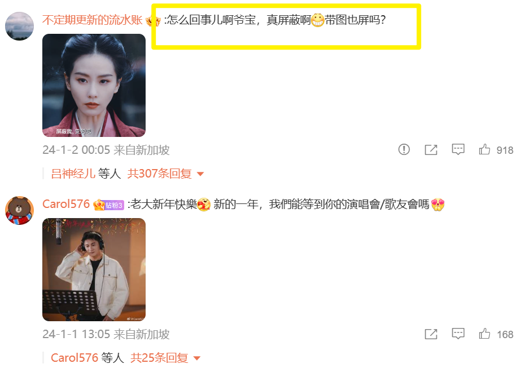Like the comment with 918 likes
Viewport: 526px width, 377px height.
click(x=484, y=149)
